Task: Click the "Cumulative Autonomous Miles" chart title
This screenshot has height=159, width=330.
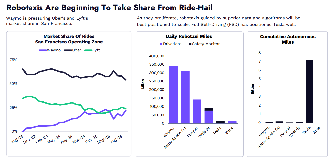Action: (x=288, y=39)
